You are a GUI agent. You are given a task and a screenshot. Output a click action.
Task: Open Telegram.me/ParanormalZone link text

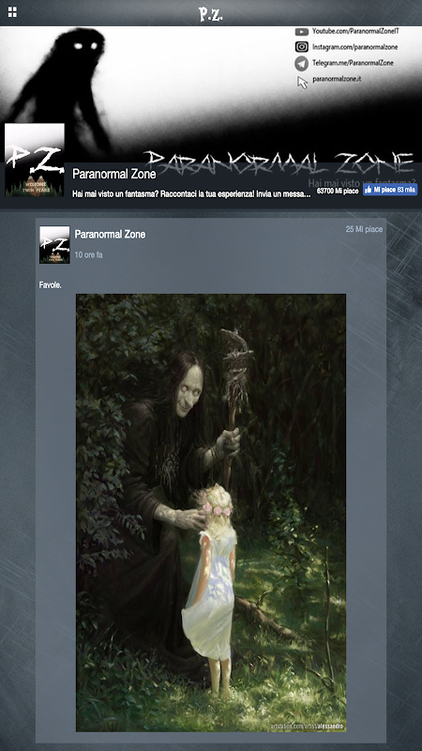point(354,63)
